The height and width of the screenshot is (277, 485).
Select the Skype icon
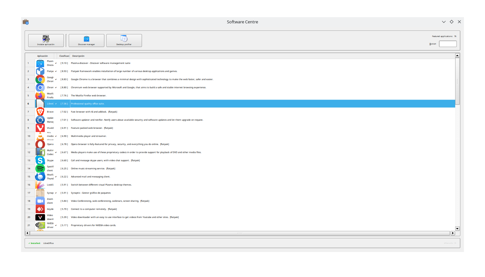coord(40,161)
